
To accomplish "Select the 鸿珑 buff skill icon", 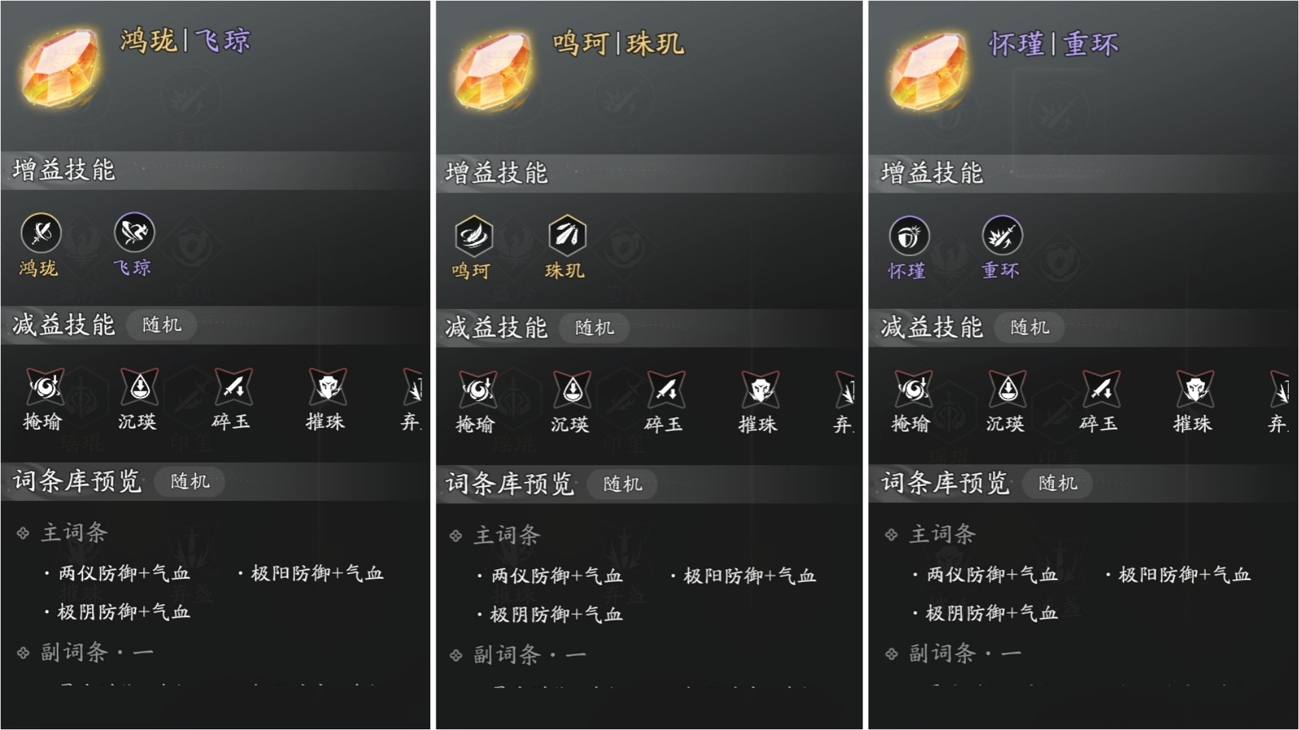I will click(x=41, y=233).
